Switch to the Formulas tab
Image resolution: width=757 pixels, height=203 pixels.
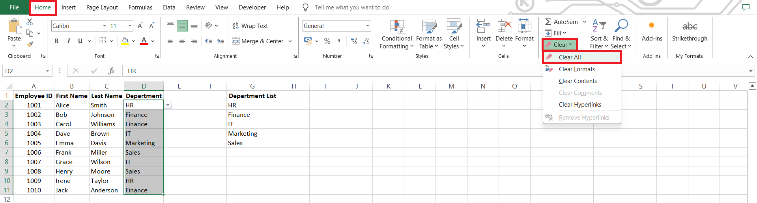pos(140,7)
